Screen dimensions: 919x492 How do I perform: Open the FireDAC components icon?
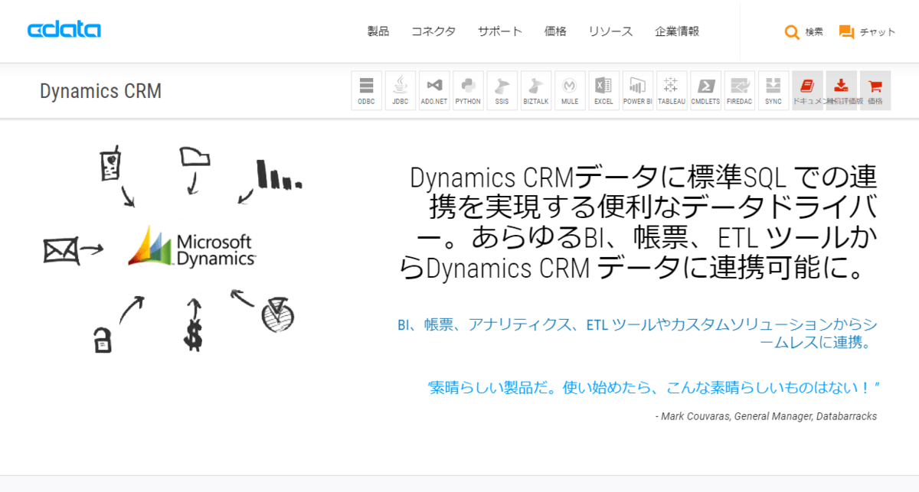coord(739,90)
